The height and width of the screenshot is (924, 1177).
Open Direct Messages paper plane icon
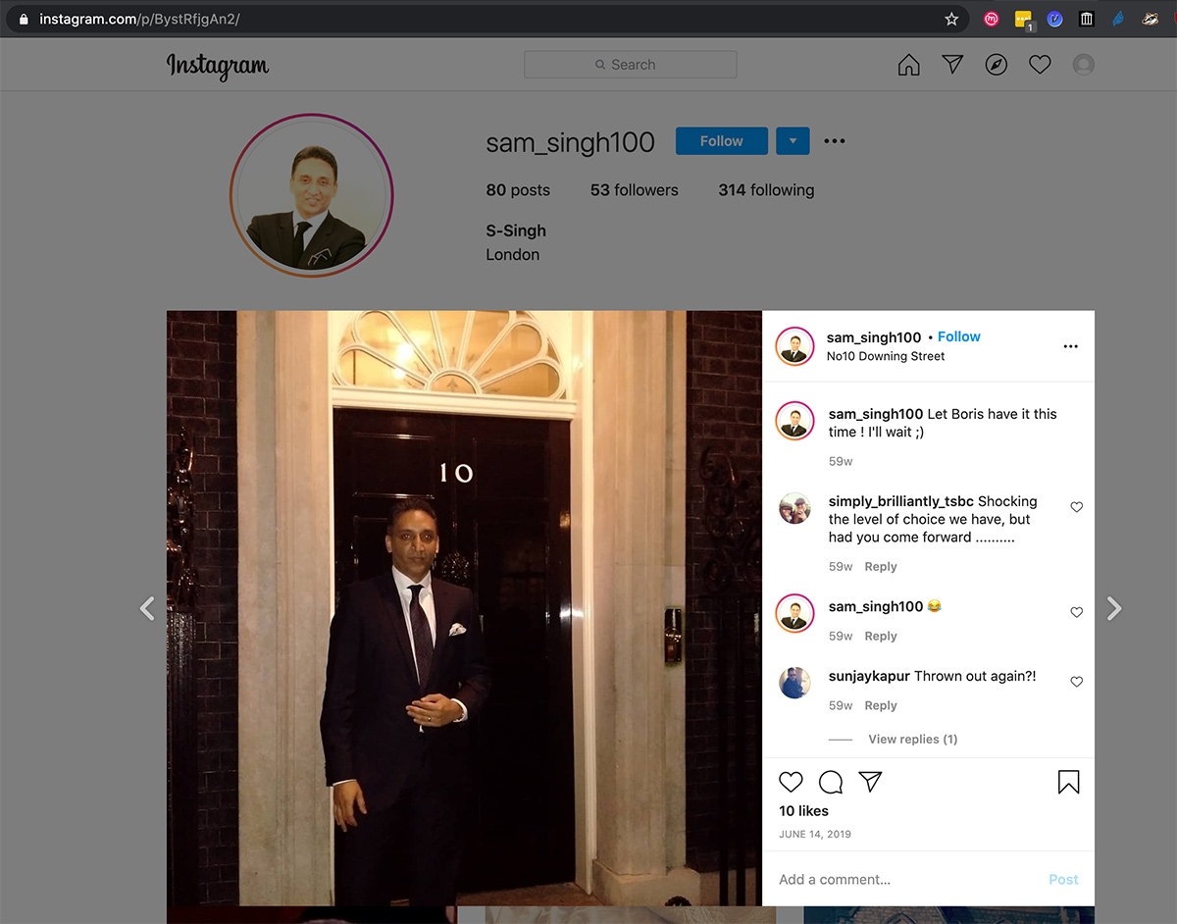tap(952, 63)
